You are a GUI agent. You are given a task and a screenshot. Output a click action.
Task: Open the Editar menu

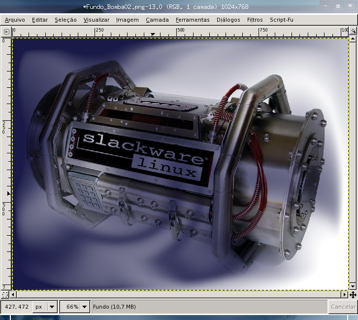pyautogui.click(x=40, y=20)
